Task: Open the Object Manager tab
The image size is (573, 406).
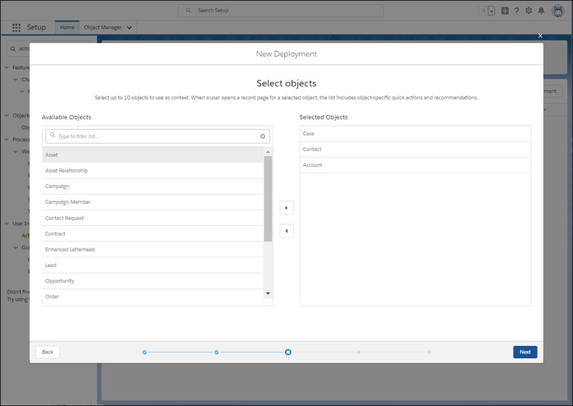Action: 103,27
